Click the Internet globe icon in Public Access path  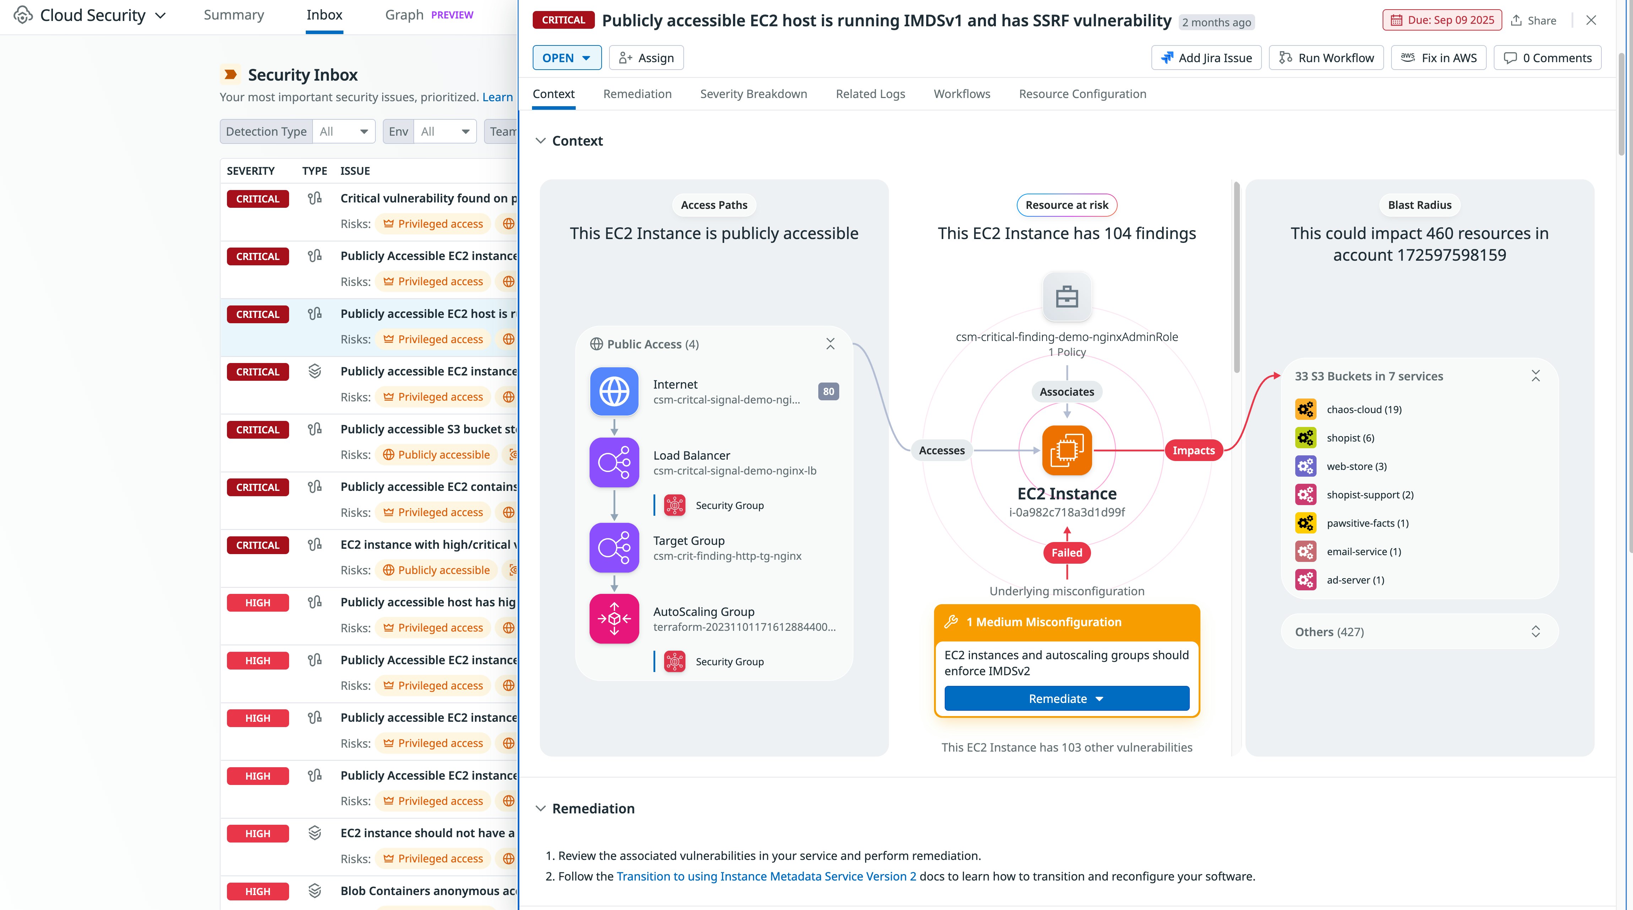coord(614,391)
